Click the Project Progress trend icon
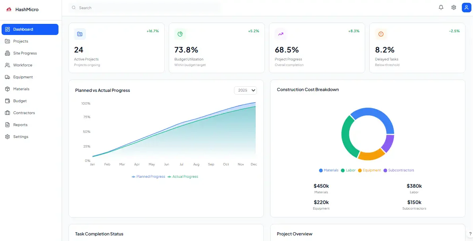This screenshot has height=241, width=473. pyautogui.click(x=280, y=34)
